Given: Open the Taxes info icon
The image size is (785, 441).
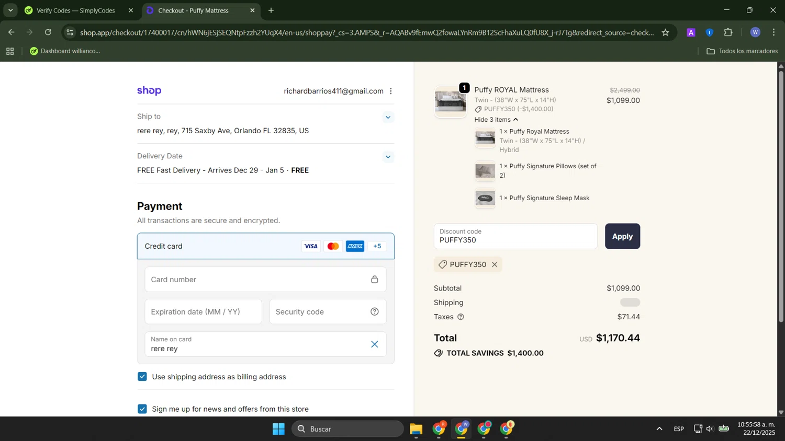Looking at the screenshot, I should [461, 317].
